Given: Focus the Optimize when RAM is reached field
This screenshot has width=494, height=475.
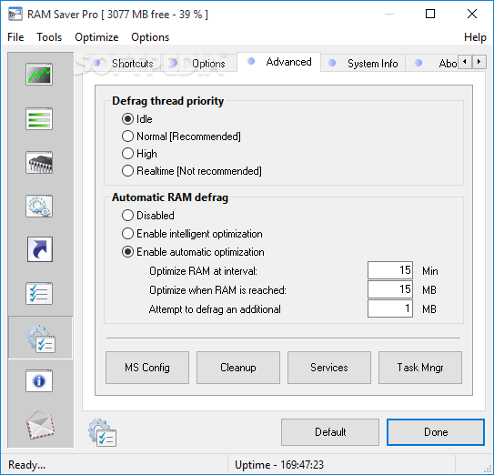Looking at the screenshot, I should 390,289.
